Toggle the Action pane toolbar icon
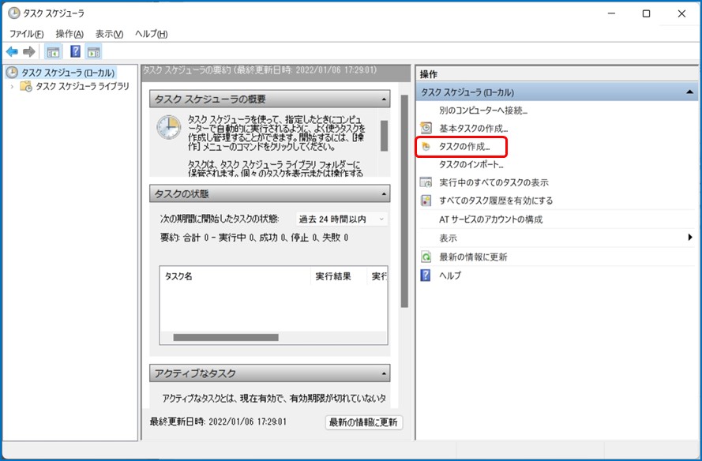 tap(94, 52)
